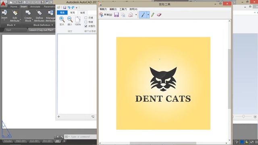This screenshot has height=145, width=258.
Task: Switch to Lesson 2 Lay-out Plan tab
Action: coord(41,30)
